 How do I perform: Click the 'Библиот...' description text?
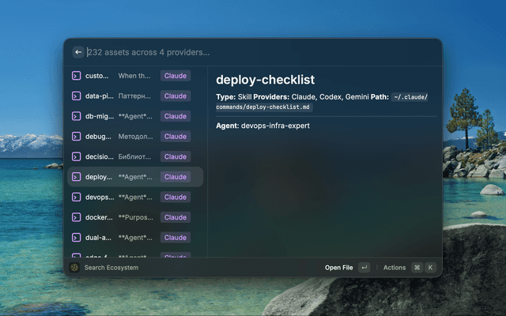click(134, 156)
